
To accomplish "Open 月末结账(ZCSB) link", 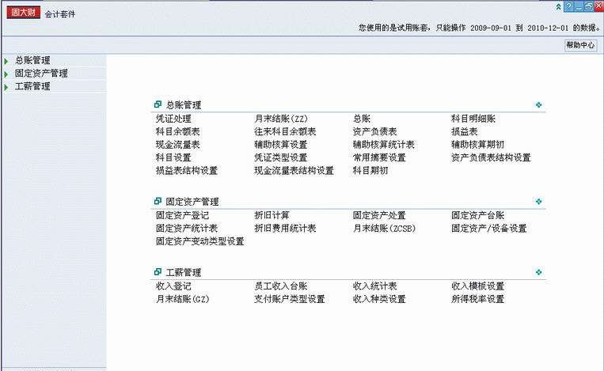I will [385, 229].
